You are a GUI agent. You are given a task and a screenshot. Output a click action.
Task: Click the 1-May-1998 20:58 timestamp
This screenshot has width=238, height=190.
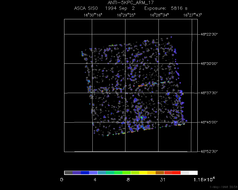223,187
